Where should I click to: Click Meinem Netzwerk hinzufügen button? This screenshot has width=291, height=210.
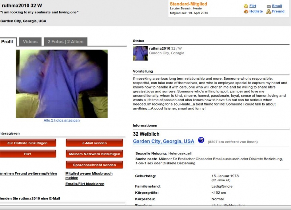coord(95,154)
